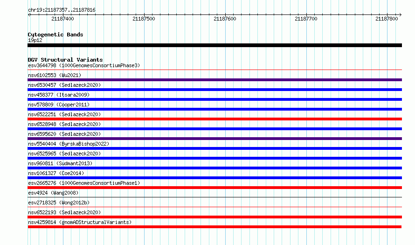Select the nsv6102553 (Wu2021) label
Image resolution: width=415 pixels, height=245 pixels.
tap(55, 75)
